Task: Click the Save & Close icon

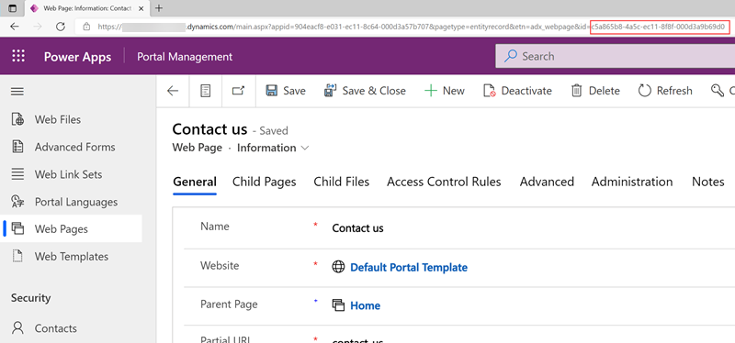Action: (331, 90)
